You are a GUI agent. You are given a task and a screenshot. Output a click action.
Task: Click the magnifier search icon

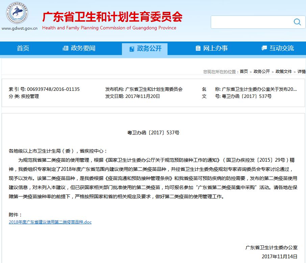(297, 22)
